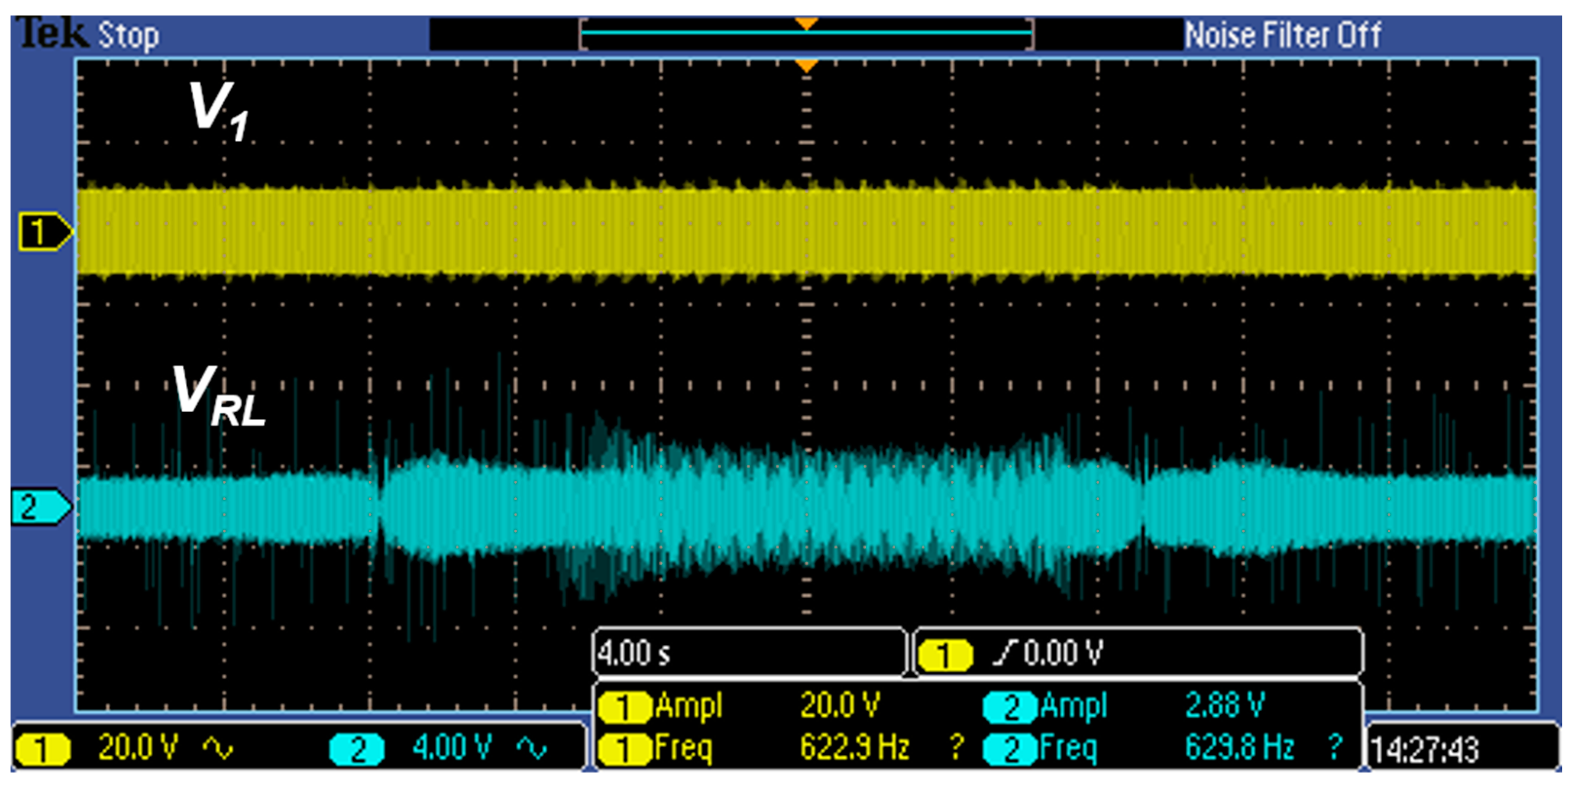1577x792 pixels.
Task: Click the 4.00 s timebase readout
Action: coord(633,653)
